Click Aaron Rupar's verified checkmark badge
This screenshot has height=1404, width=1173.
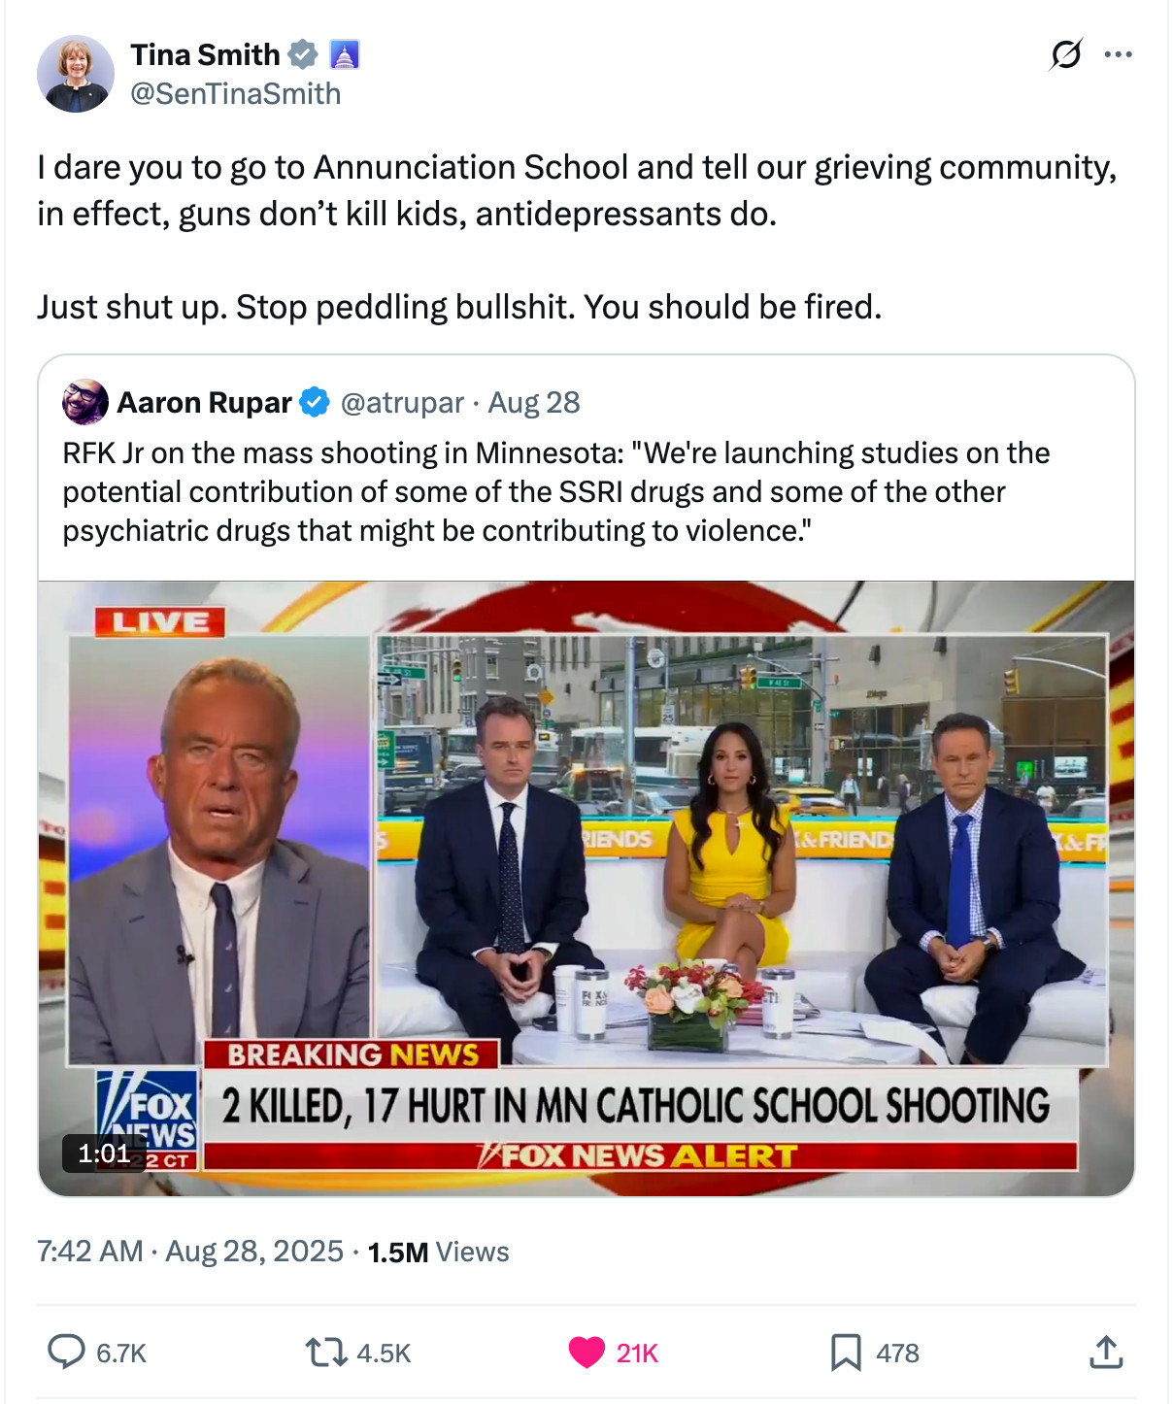coord(314,402)
